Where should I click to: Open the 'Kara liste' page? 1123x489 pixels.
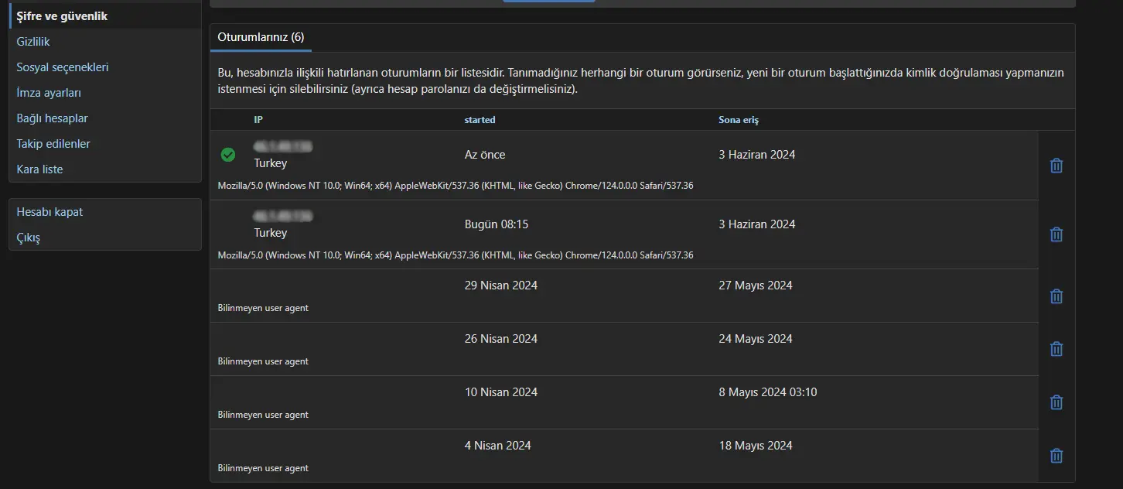click(x=39, y=169)
